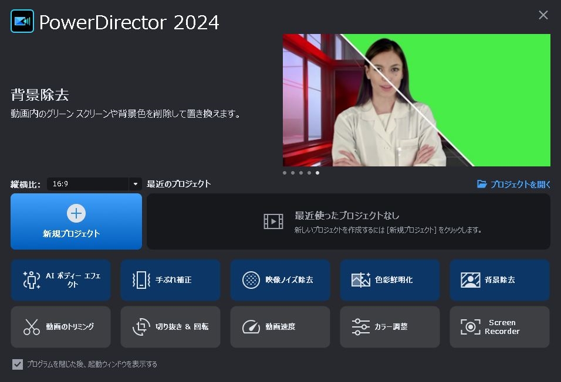Click the PowerDirector logo icon
Image resolution: width=561 pixels, height=382 pixels.
22,21
